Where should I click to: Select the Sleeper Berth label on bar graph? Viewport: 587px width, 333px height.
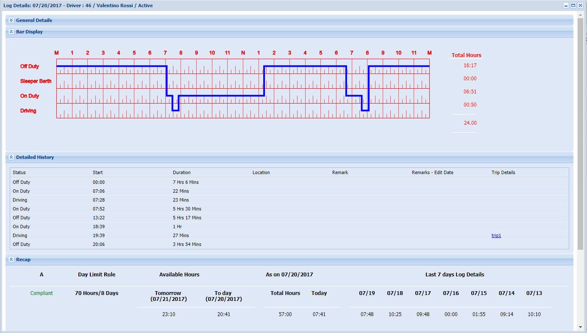[x=36, y=81]
